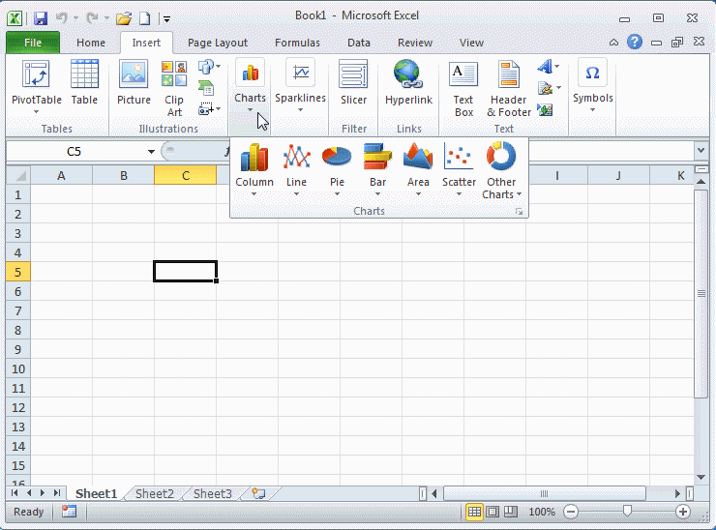Insert a Hyperlink
This screenshot has width=716, height=530.
pos(408,84)
